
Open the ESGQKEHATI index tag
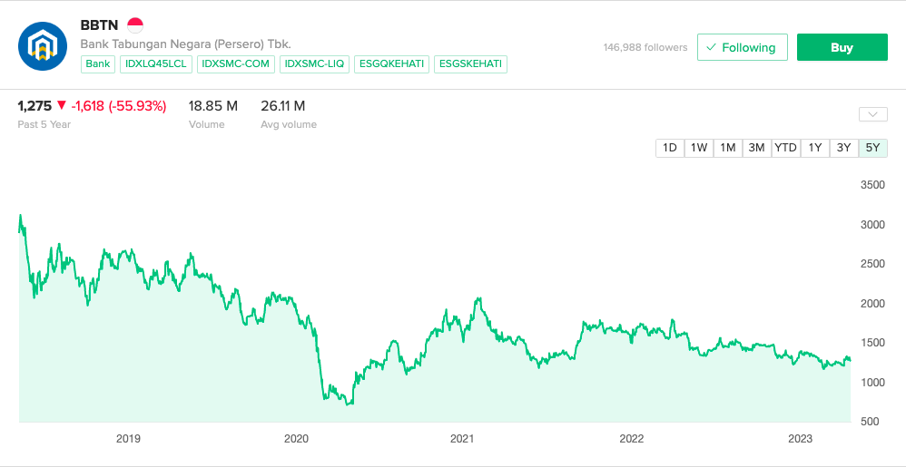coord(392,64)
